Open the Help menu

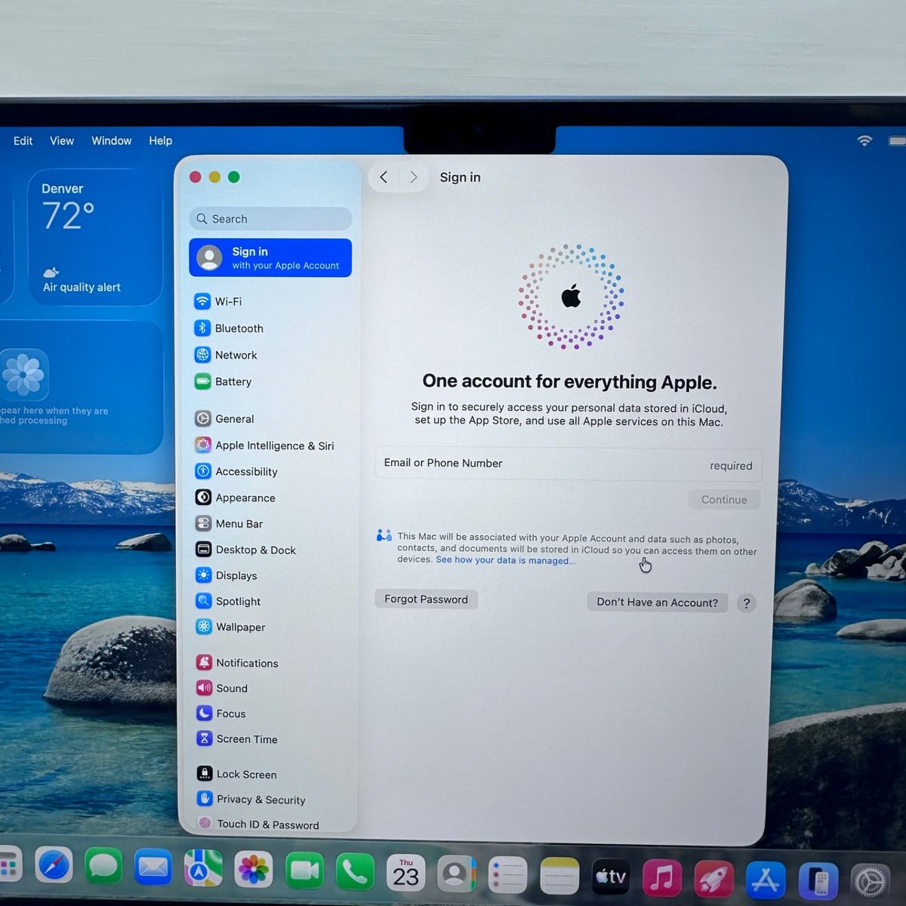tap(160, 140)
